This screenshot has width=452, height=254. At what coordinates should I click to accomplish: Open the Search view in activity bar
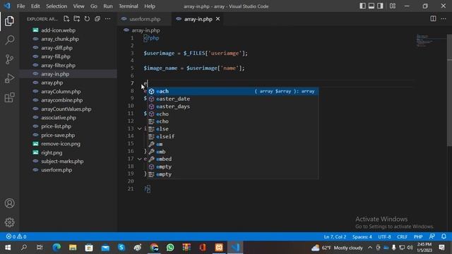pyautogui.click(x=9, y=40)
